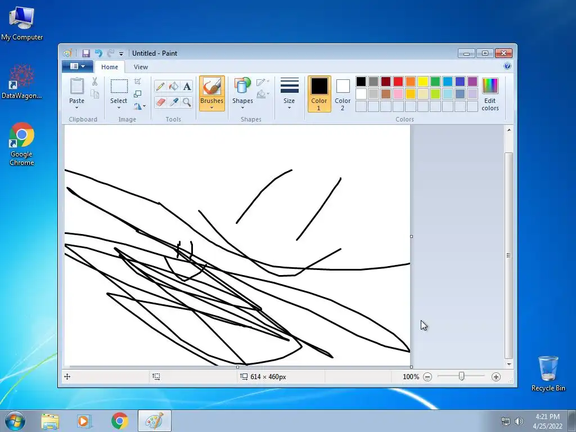Open the Shape fill dropdown
The image size is (576, 432).
click(263, 94)
